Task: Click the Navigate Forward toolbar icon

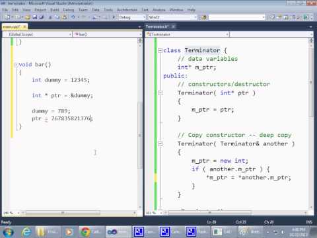Action: click(x=106, y=17)
